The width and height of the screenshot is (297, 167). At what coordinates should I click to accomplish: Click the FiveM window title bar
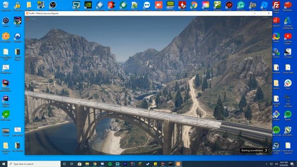point(148,13)
